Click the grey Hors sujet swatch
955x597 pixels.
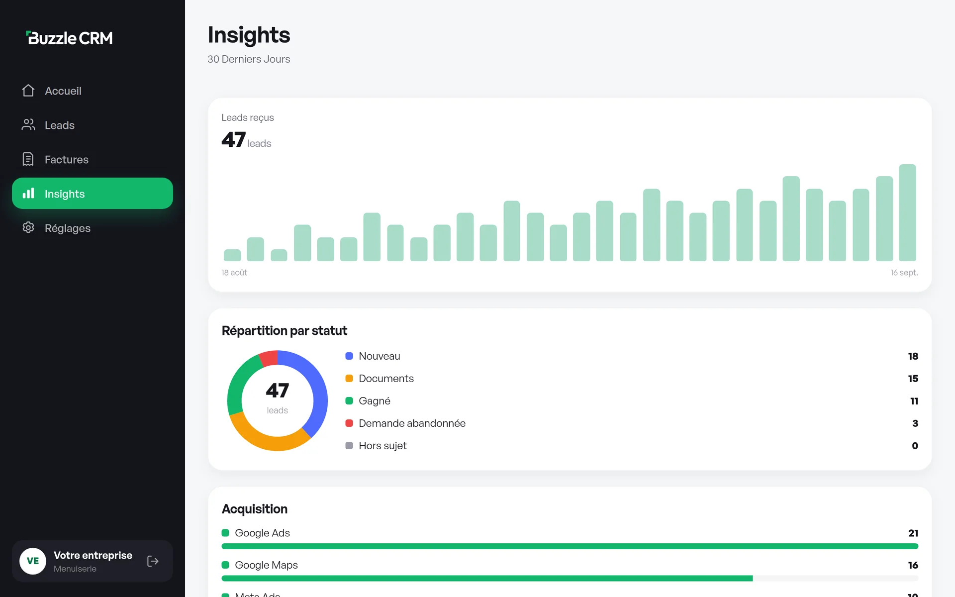(x=349, y=446)
